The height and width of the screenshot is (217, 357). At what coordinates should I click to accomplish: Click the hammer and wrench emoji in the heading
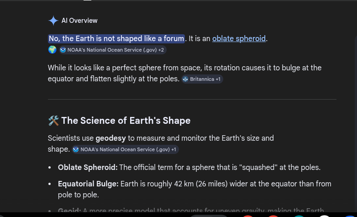tap(53, 121)
